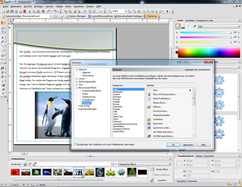Click the new document icon in the toolbar
The image size is (242, 187).
(4, 11)
